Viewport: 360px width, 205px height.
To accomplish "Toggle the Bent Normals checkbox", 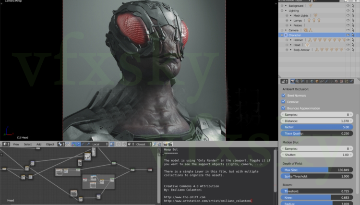I will (284, 95).
